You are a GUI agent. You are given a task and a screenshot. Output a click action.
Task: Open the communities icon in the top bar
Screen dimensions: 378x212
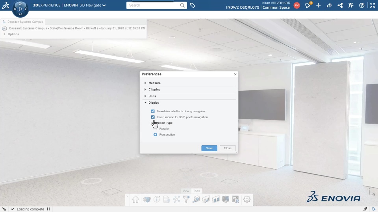tap(351, 5)
